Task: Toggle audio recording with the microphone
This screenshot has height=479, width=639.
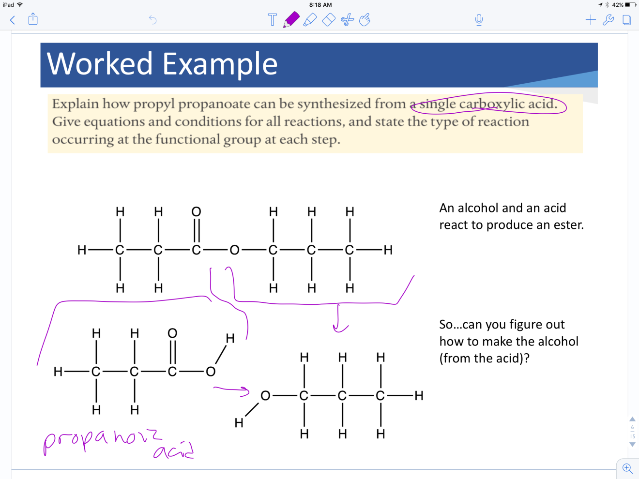Action: pos(478,20)
